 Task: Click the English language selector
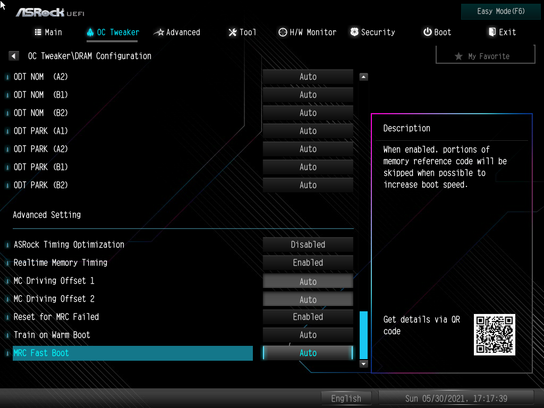tap(346, 398)
